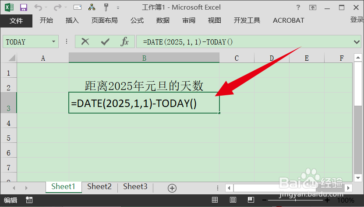Go to next sheet tab arrow

[x=26, y=188]
